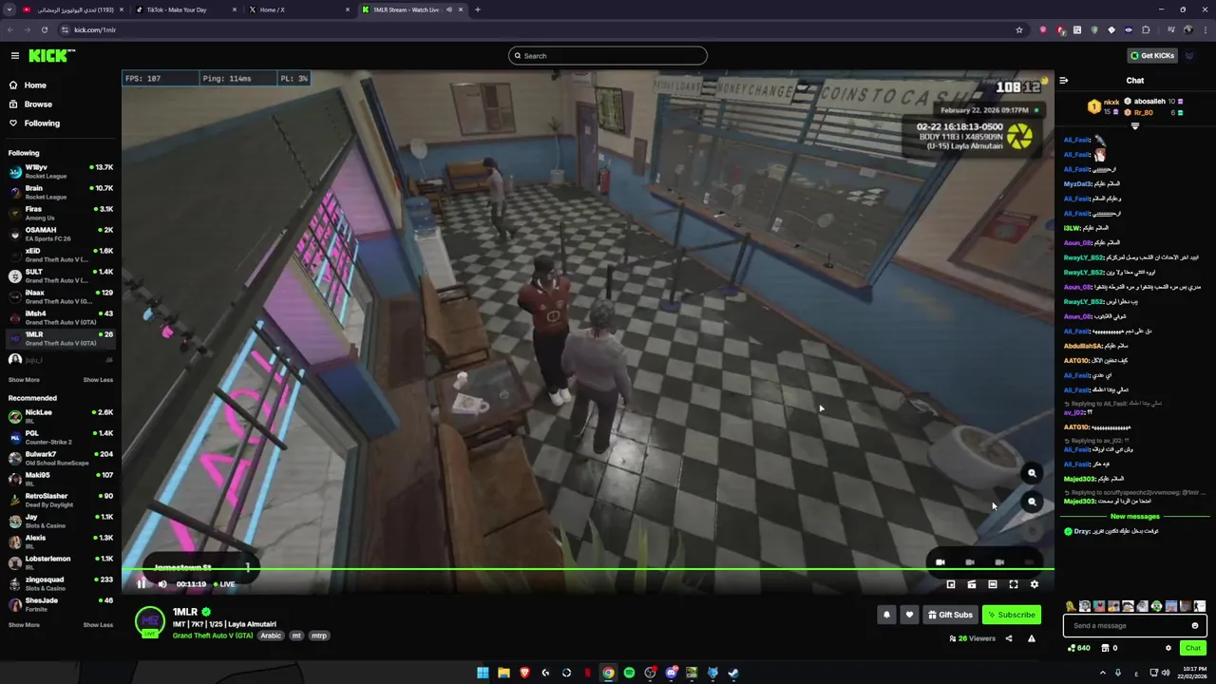Image resolution: width=1216 pixels, height=684 pixels.
Task: Open user profile menu in Kick header
Action: click(x=1189, y=56)
